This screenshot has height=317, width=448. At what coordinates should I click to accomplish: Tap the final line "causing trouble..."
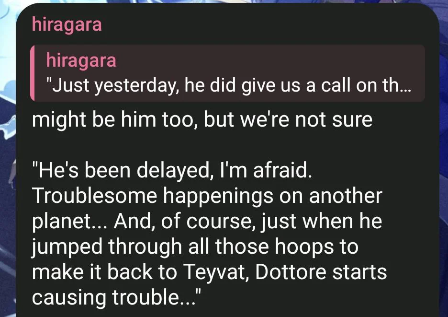(117, 297)
